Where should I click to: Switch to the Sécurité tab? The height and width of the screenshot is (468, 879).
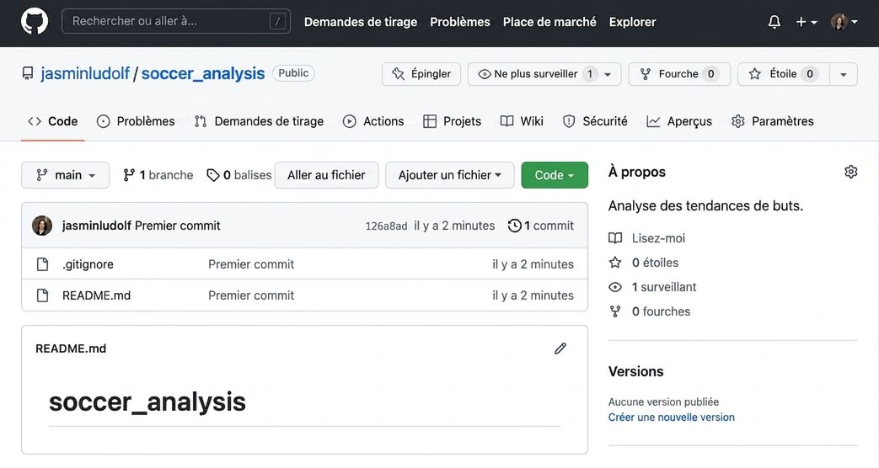pyautogui.click(x=595, y=121)
